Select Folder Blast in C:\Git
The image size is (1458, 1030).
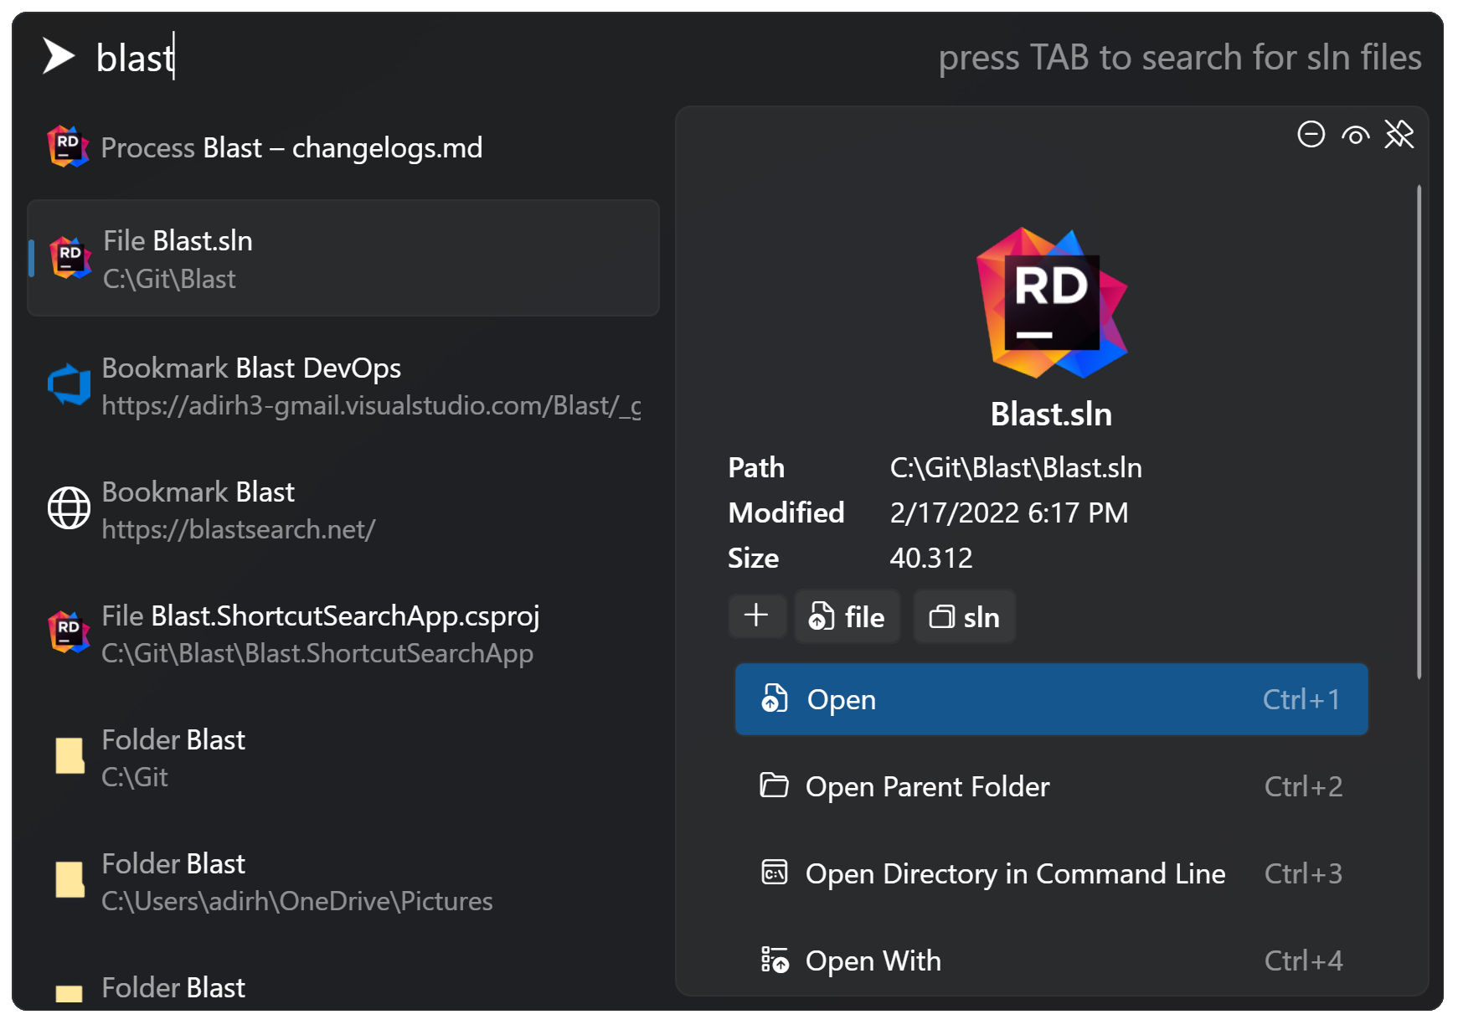tap(343, 758)
